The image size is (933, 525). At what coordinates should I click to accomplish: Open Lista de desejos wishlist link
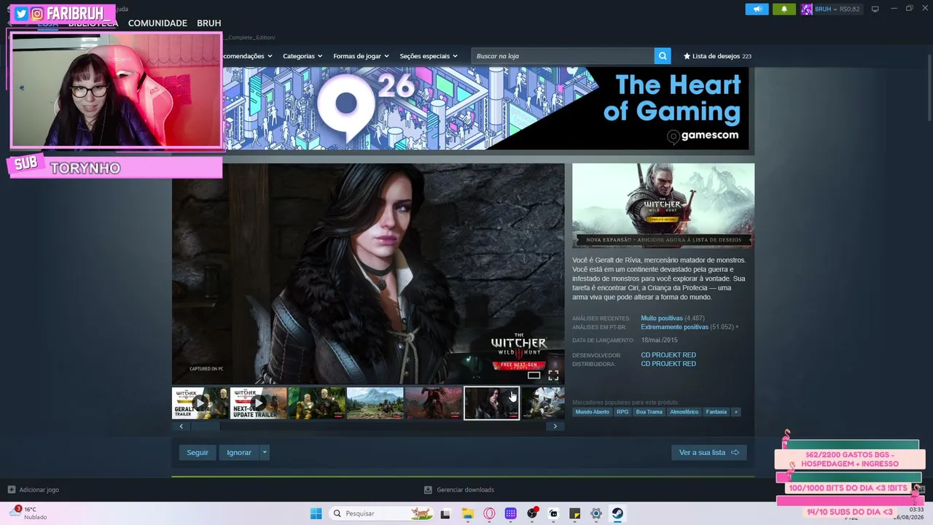click(x=717, y=56)
